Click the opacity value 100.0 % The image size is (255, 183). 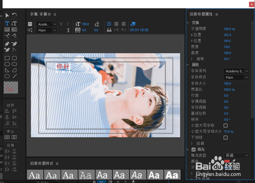click(x=229, y=29)
